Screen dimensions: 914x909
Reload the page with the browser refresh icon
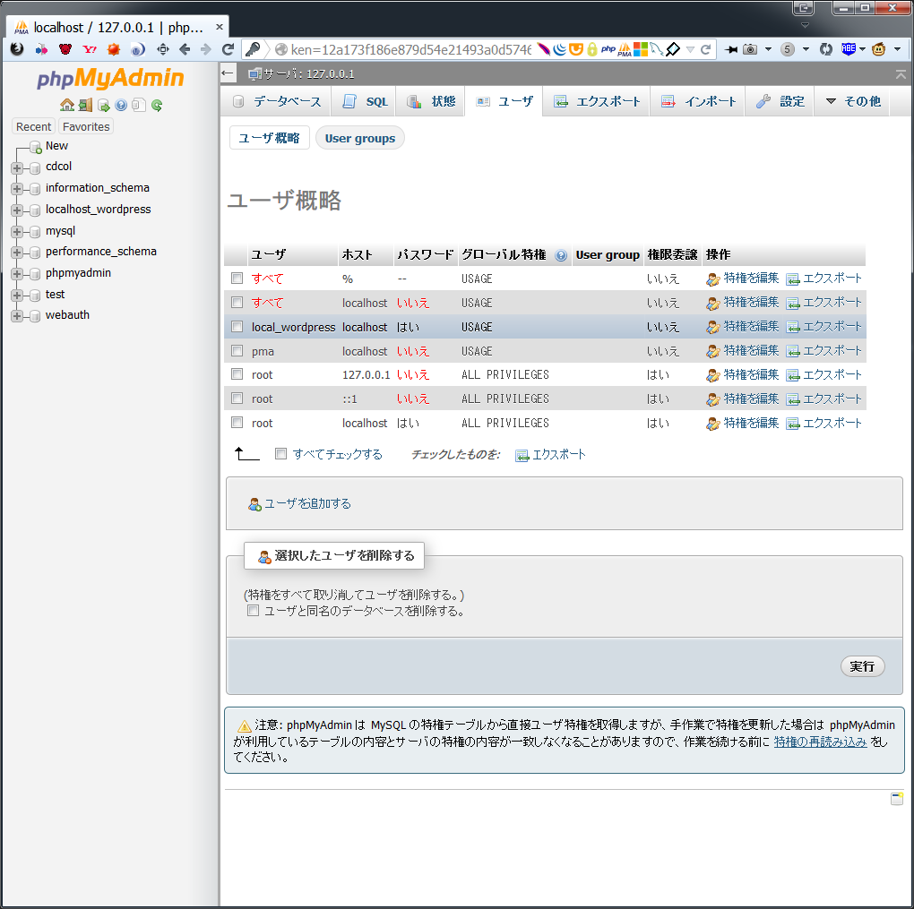[228, 49]
